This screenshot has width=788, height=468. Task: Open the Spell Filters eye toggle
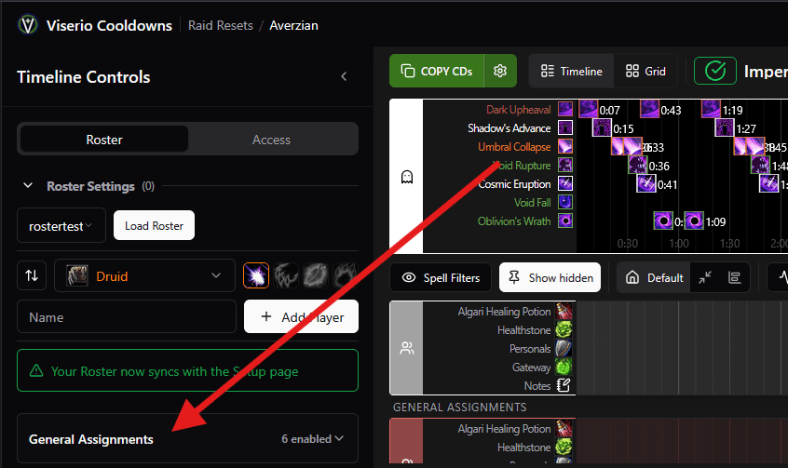440,277
